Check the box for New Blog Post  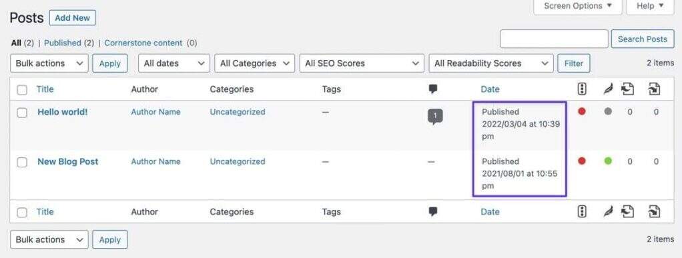[x=22, y=162]
